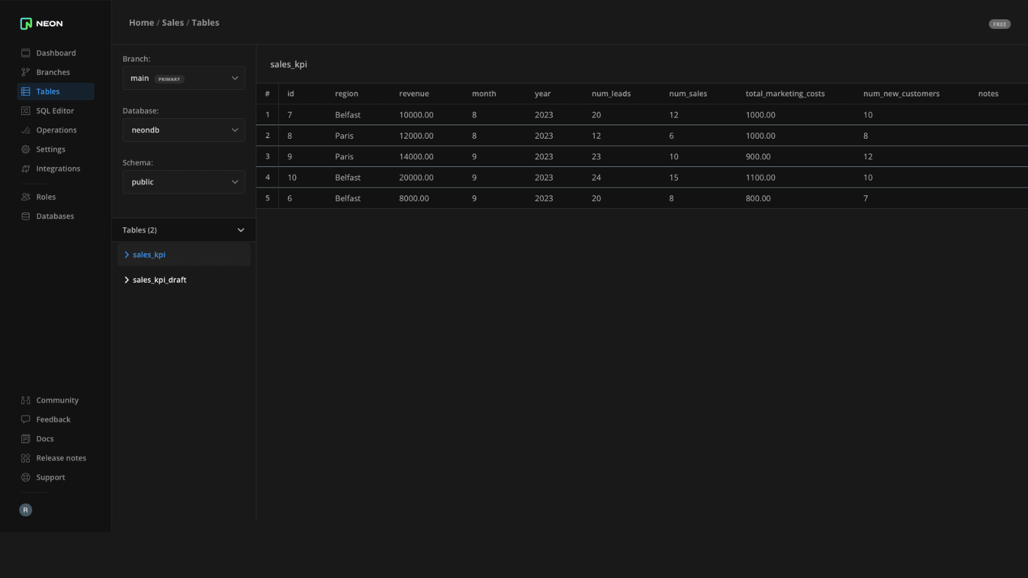Expand the sales_kpi table chevron
The height and width of the screenshot is (578, 1028).
click(127, 255)
